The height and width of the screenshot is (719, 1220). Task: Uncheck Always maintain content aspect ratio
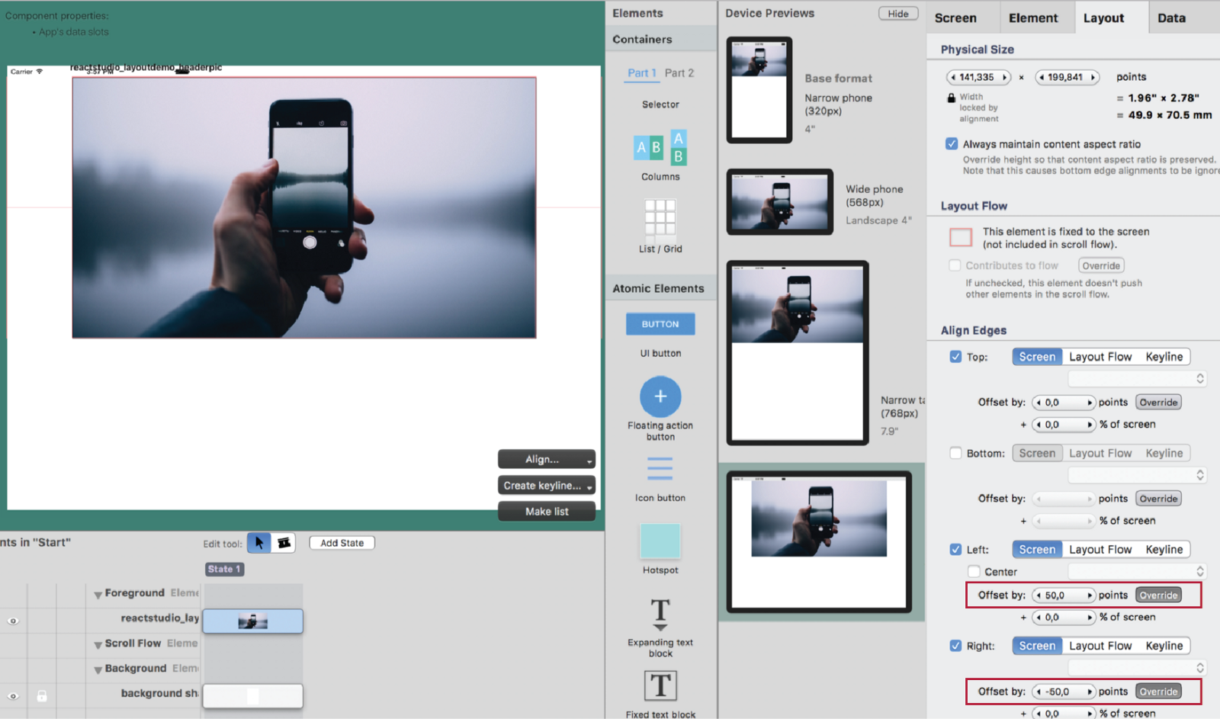click(x=952, y=144)
